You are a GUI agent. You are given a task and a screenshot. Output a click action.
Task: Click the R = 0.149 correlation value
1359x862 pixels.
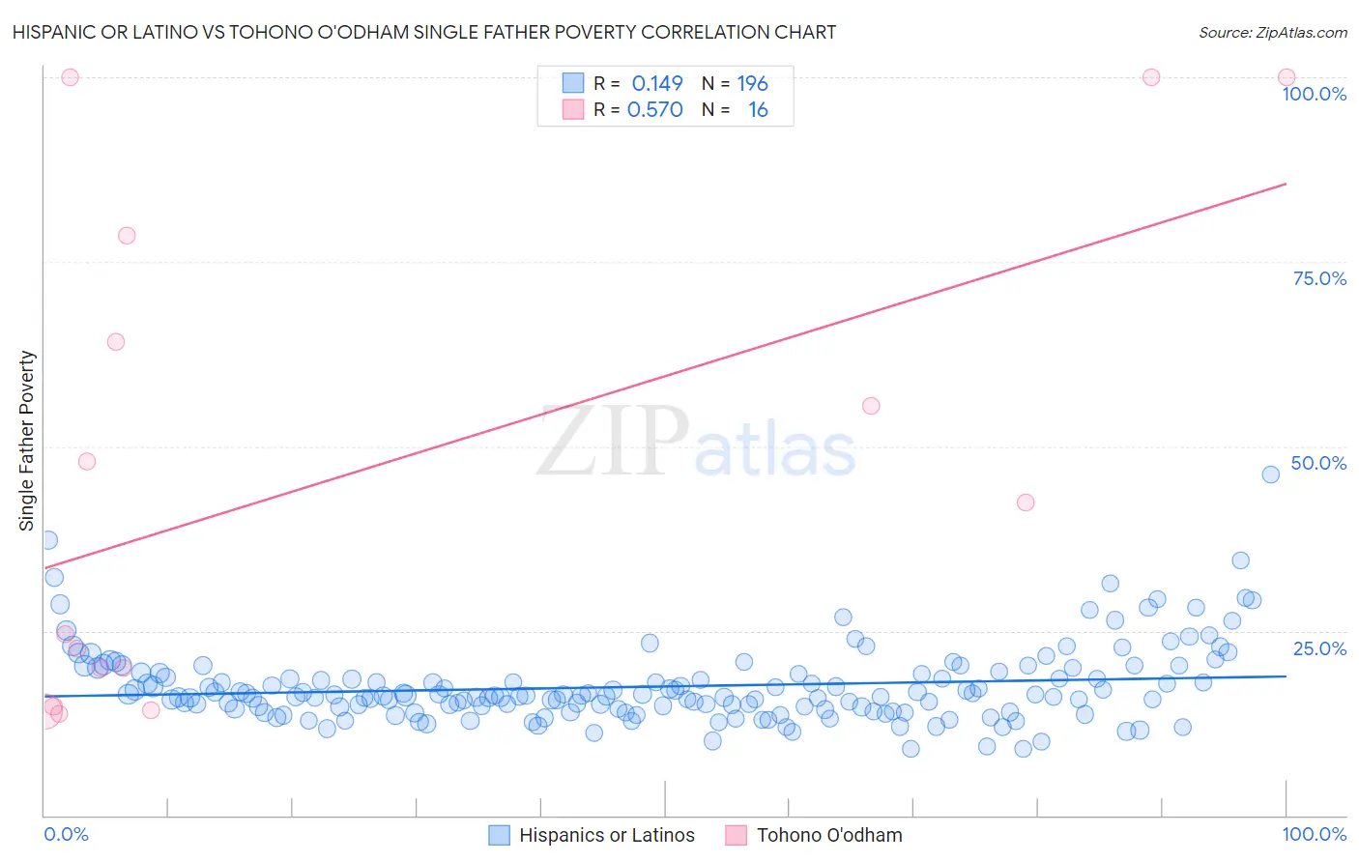tap(638, 83)
